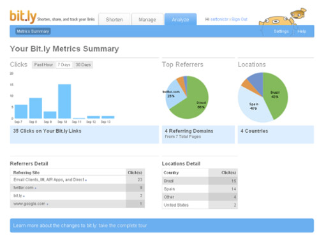
Task: Click the twitter.com referrer row
Action: [x=77, y=188]
